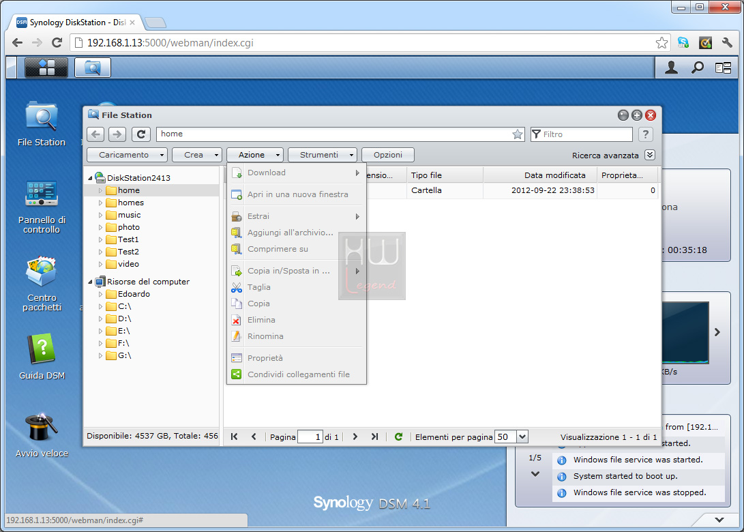Collapse the DiskStation2413 tree node

click(90, 178)
